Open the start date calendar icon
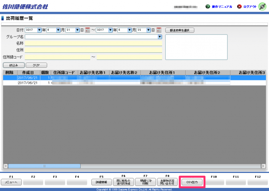269x191 pixels. point(88,30)
